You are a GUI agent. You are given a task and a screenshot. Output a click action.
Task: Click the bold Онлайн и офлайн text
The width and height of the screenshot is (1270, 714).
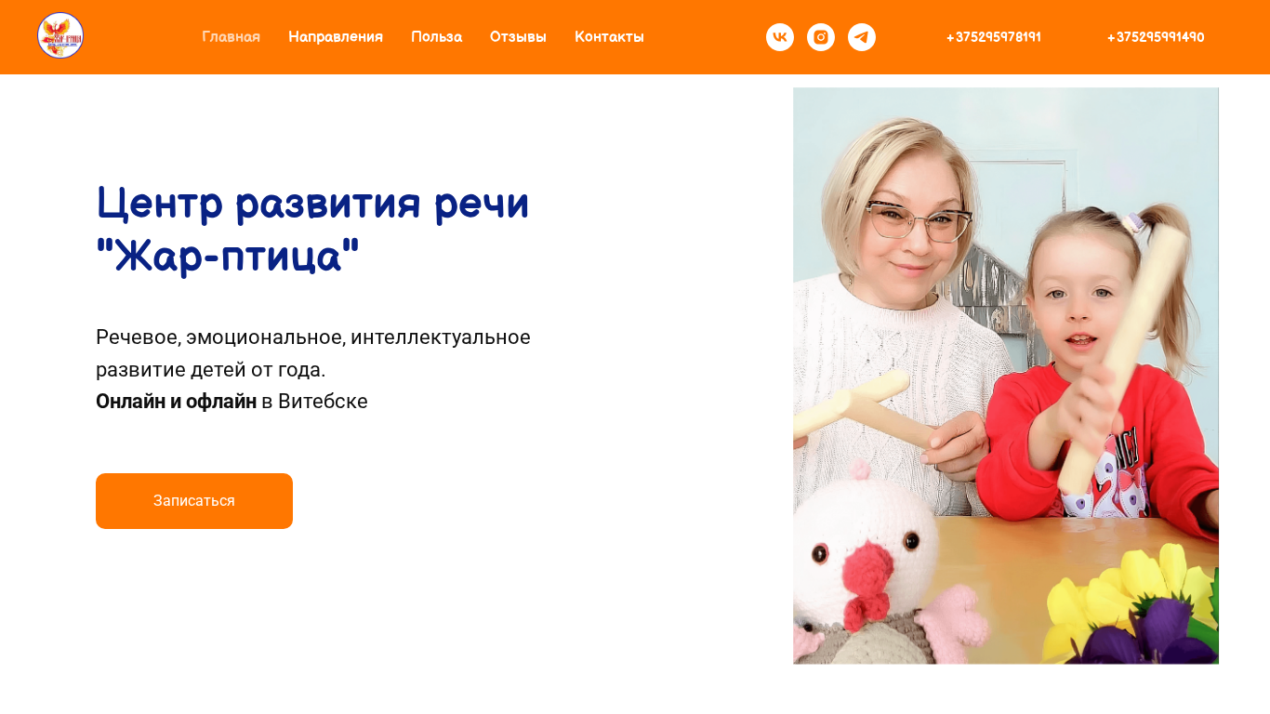(176, 402)
